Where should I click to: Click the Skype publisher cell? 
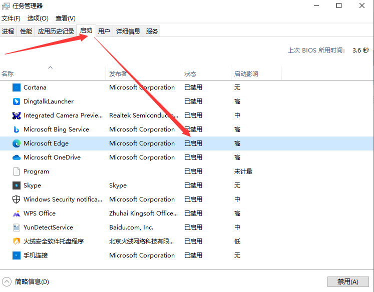pyautogui.click(x=118, y=185)
